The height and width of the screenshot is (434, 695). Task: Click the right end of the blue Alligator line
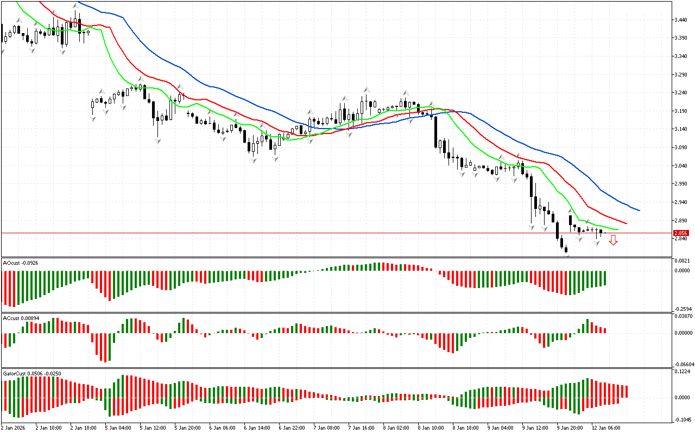click(x=639, y=210)
